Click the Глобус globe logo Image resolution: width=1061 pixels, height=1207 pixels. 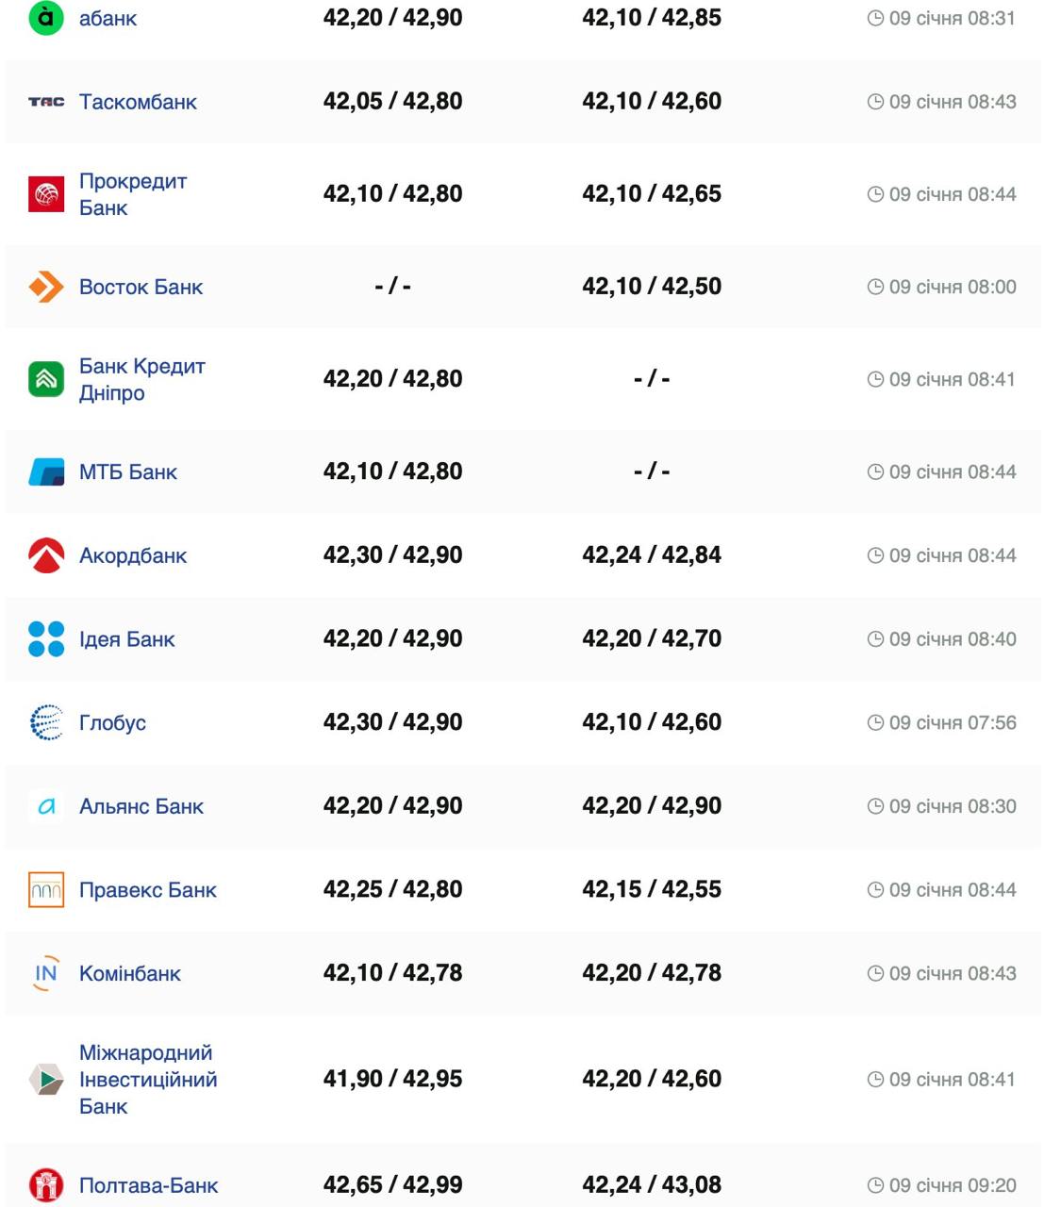click(46, 722)
